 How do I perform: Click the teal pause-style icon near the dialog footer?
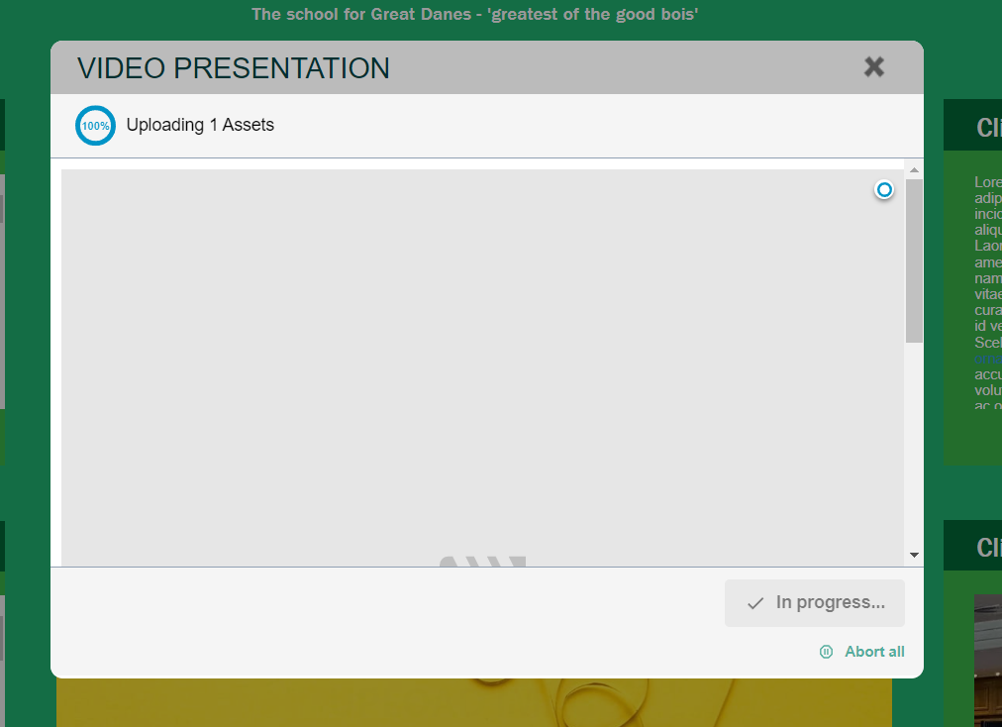point(826,652)
